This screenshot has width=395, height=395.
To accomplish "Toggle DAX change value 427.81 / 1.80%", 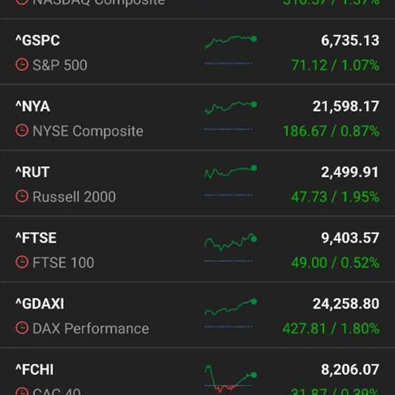I will click(x=330, y=329).
